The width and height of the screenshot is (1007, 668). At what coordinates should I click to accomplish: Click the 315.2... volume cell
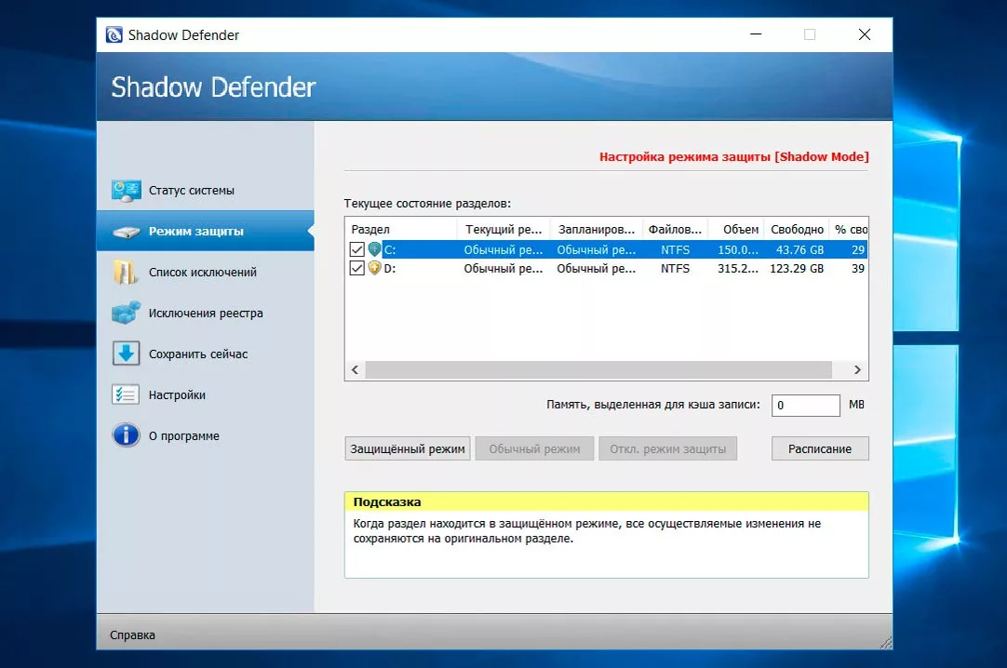(x=738, y=269)
